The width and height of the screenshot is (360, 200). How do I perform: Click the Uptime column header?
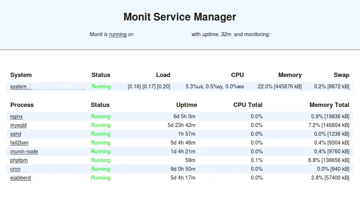(x=186, y=105)
